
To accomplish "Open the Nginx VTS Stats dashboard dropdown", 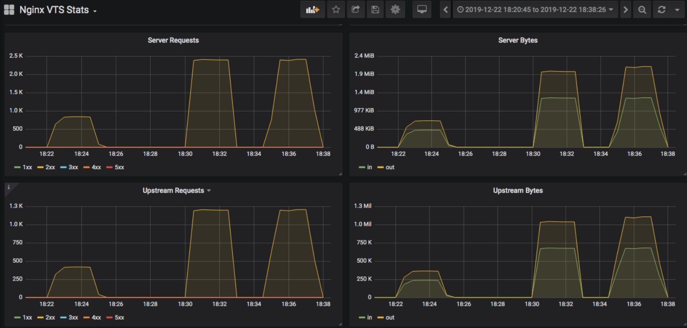I will (x=58, y=10).
